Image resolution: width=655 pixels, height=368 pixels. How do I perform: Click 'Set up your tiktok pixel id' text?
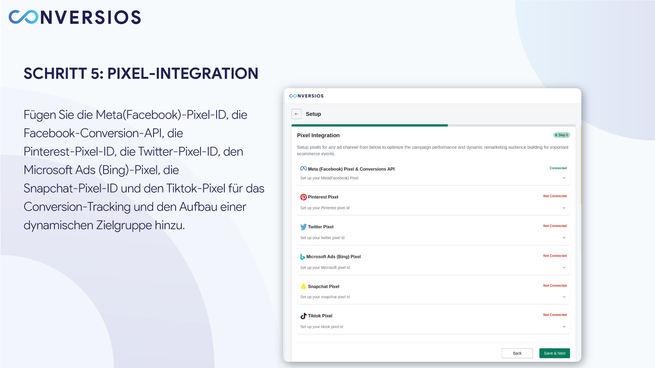[321, 327]
